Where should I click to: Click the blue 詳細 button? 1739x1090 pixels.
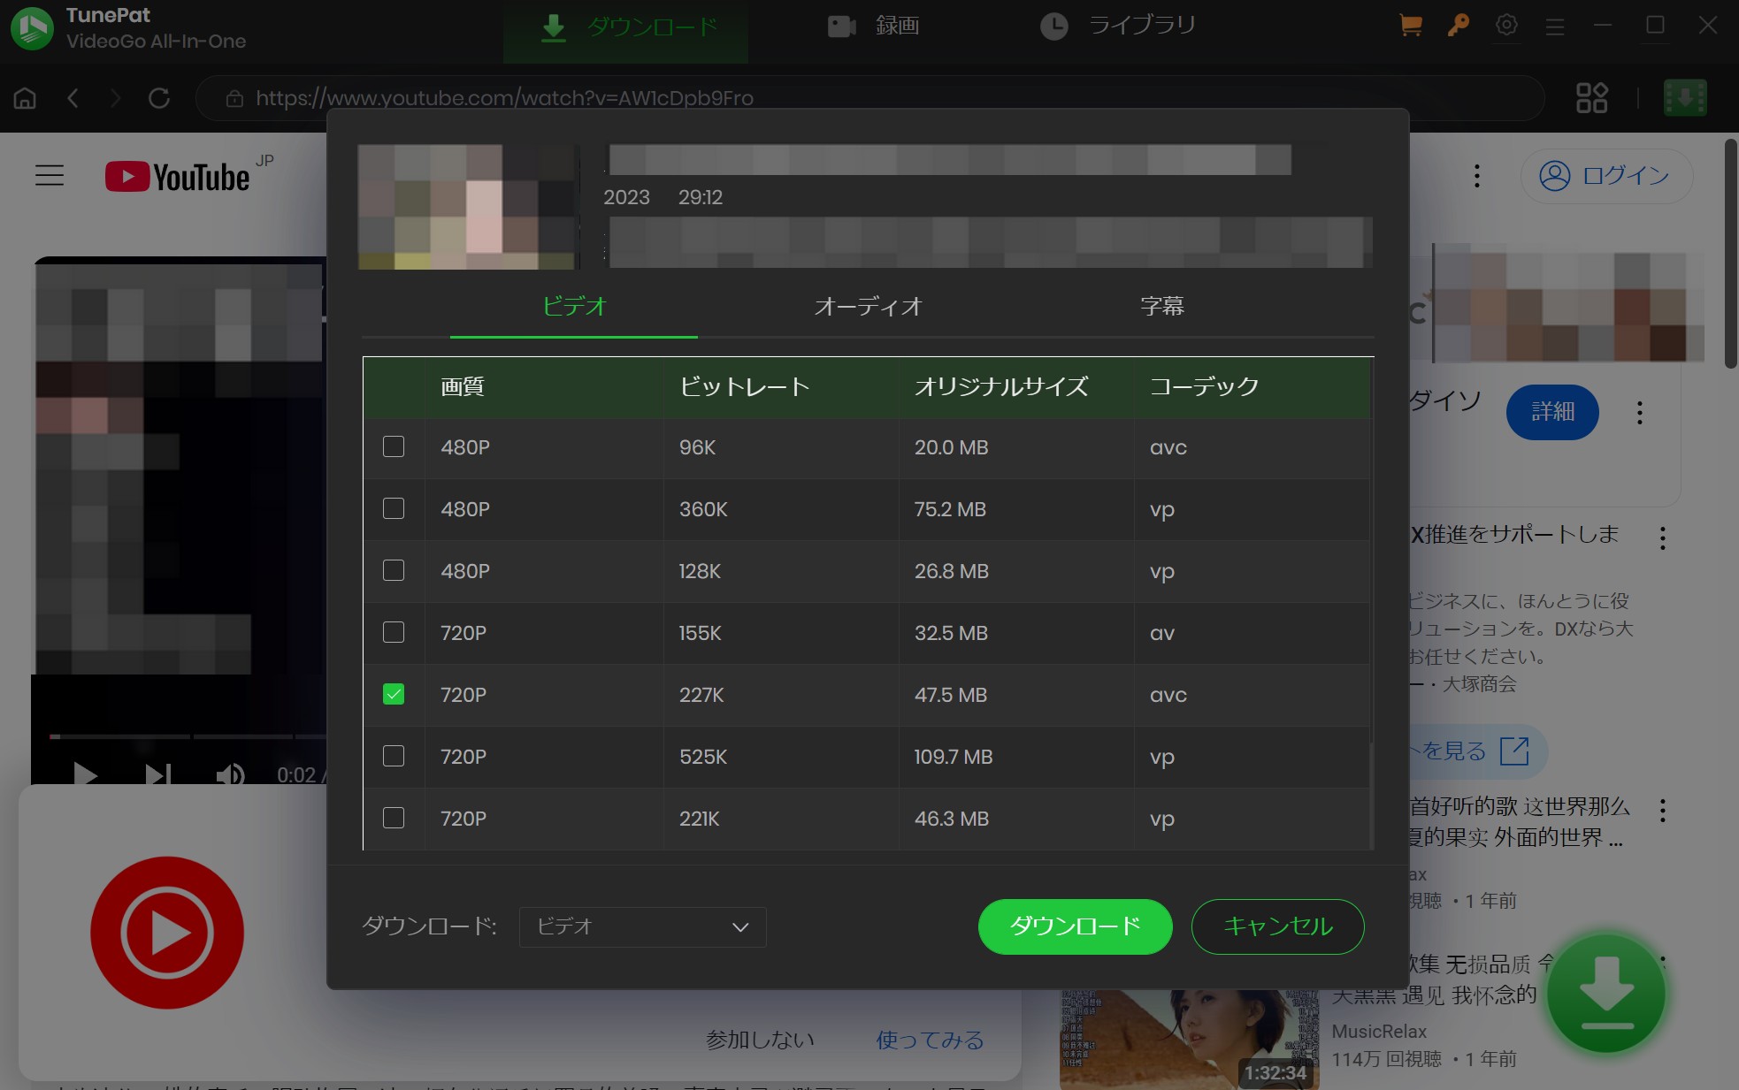click(x=1552, y=412)
